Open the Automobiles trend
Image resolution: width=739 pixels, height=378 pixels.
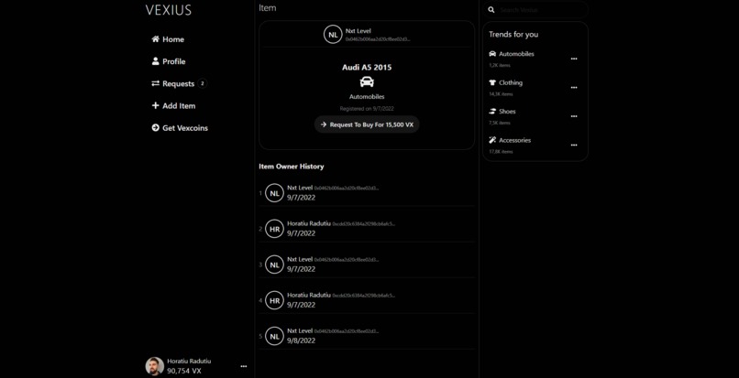[516, 54]
